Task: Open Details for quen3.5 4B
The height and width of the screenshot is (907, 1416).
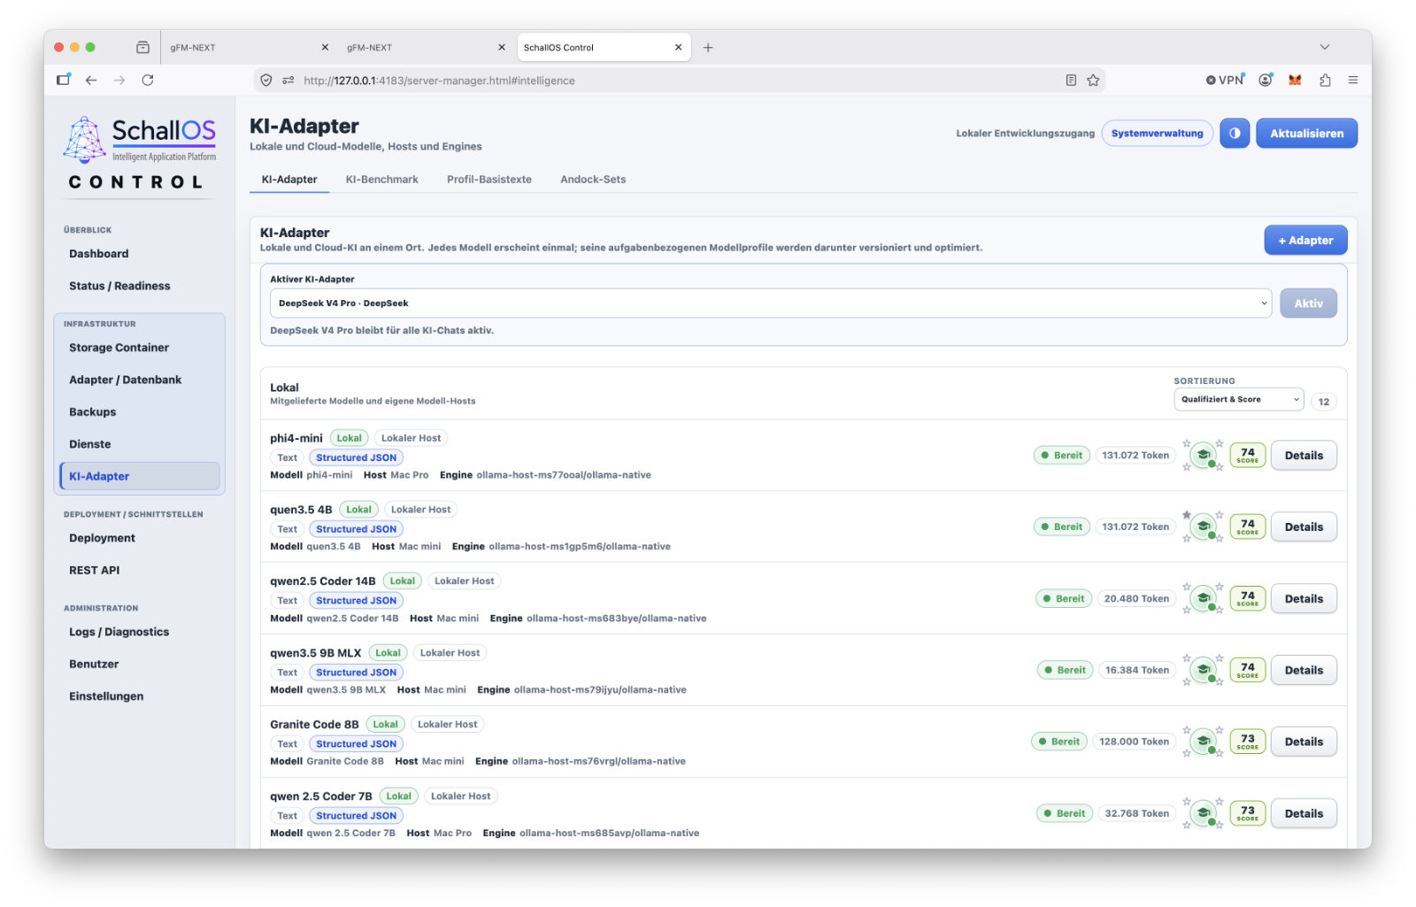Action: pyautogui.click(x=1304, y=527)
